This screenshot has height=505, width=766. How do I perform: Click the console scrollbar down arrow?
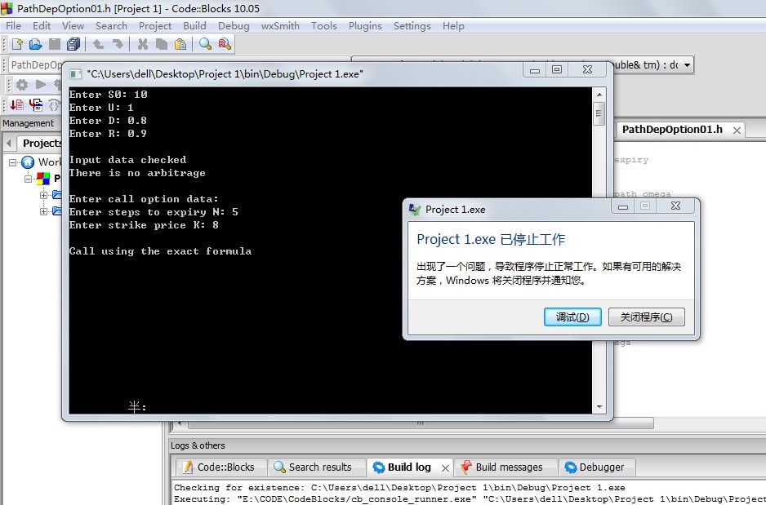point(599,407)
